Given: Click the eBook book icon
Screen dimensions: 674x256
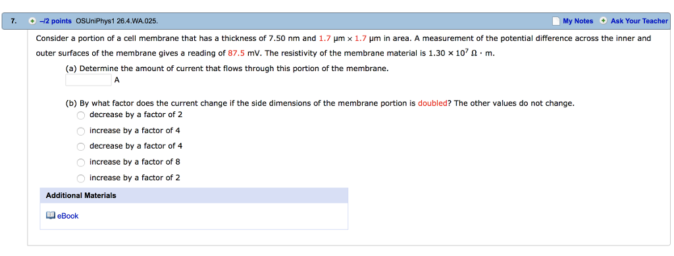Looking at the screenshot, I should point(51,215).
